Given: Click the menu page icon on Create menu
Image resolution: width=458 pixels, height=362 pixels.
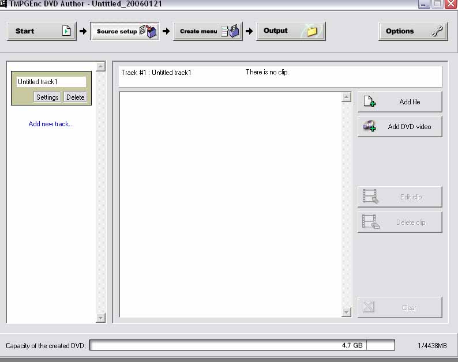Looking at the screenshot, I should pos(230,31).
